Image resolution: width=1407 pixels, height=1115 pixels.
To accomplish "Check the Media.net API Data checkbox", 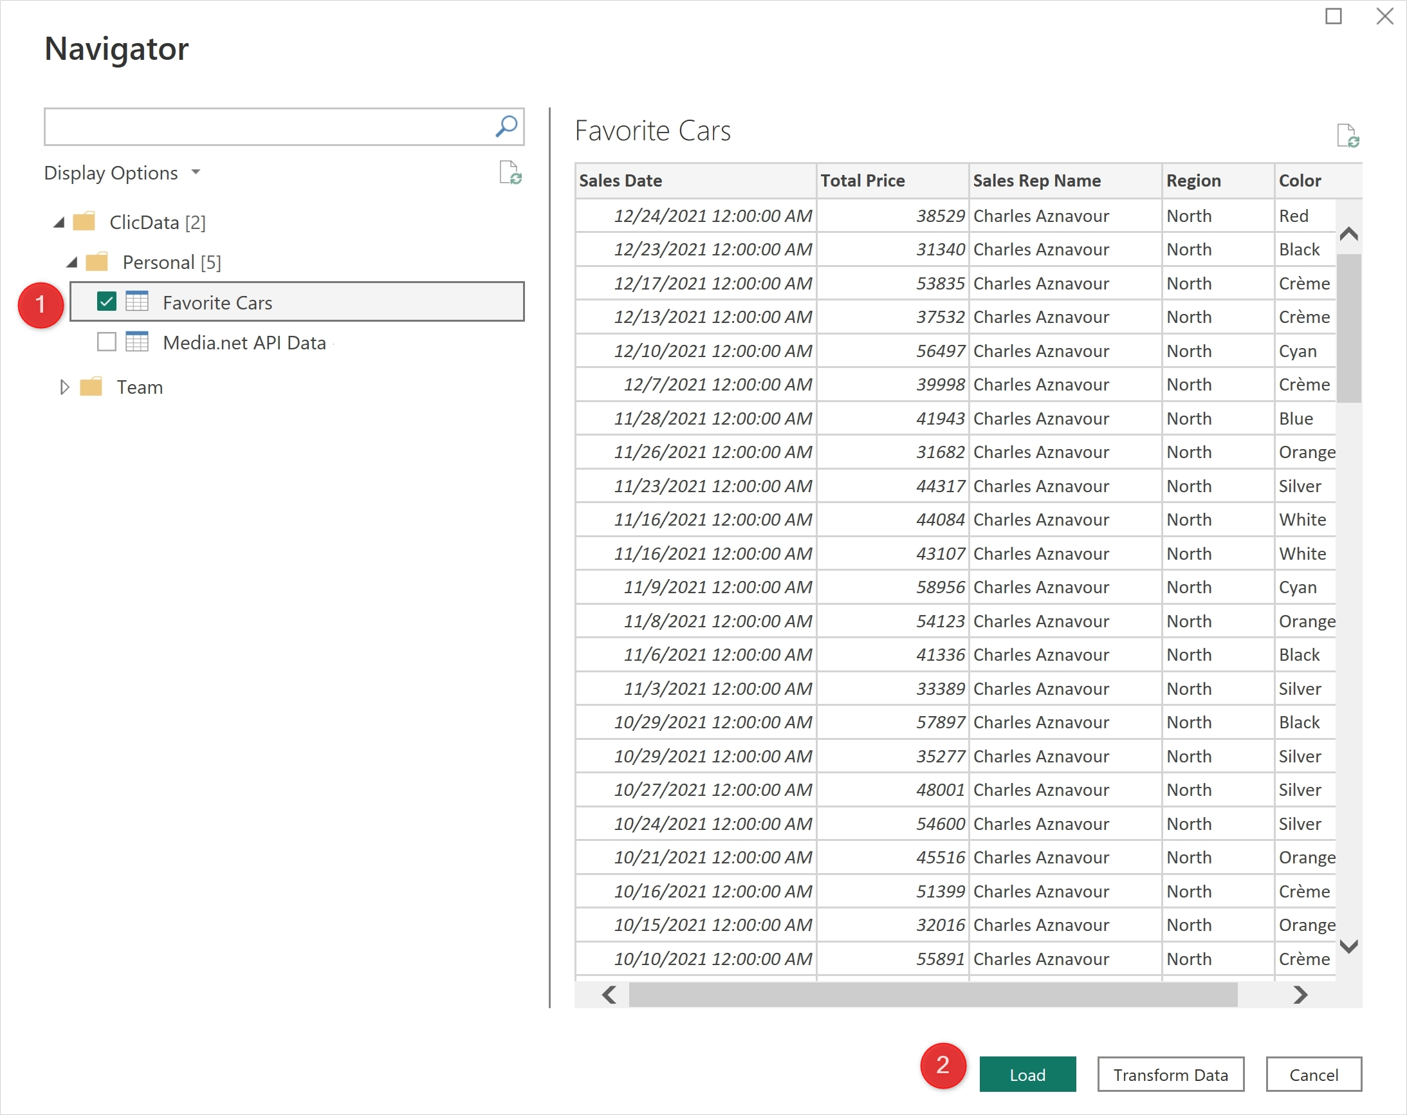I will (106, 342).
